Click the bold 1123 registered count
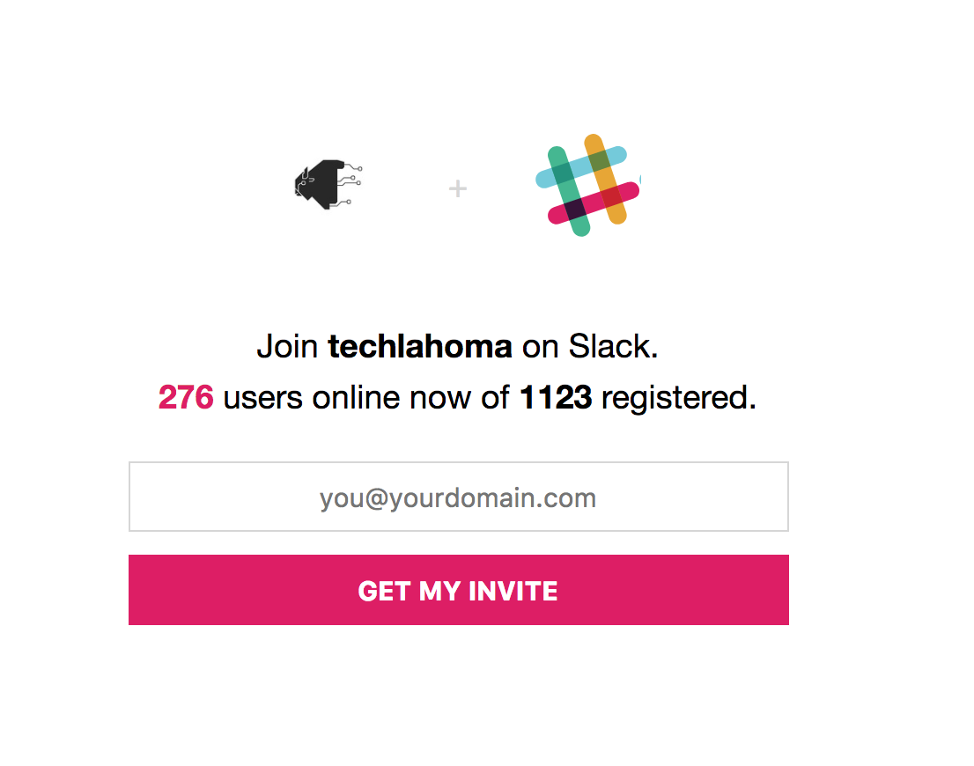Viewport: 974px width, 766px height. (x=556, y=398)
